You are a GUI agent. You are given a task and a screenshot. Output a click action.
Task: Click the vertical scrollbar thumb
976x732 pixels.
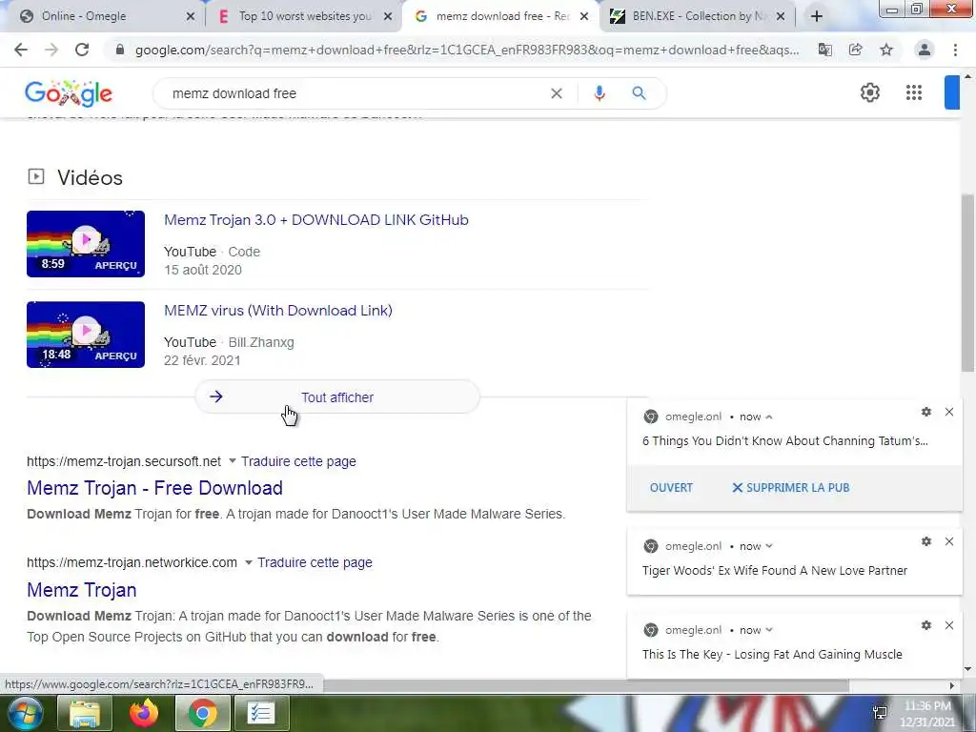click(x=968, y=284)
